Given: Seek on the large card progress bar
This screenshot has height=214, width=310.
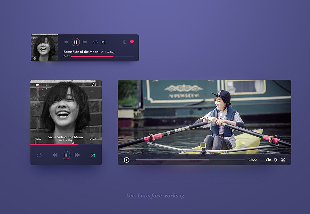Looking at the screenshot, I should (x=66, y=144).
